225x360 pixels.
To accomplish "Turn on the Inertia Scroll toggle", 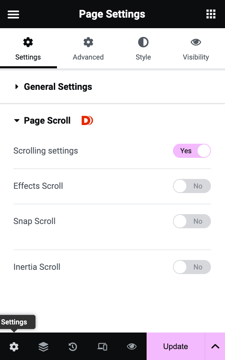I will click(192, 267).
